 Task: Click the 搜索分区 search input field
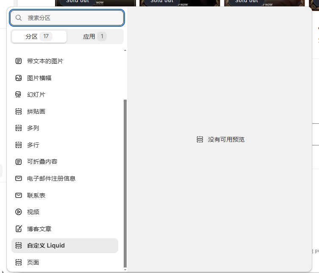tap(67, 18)
